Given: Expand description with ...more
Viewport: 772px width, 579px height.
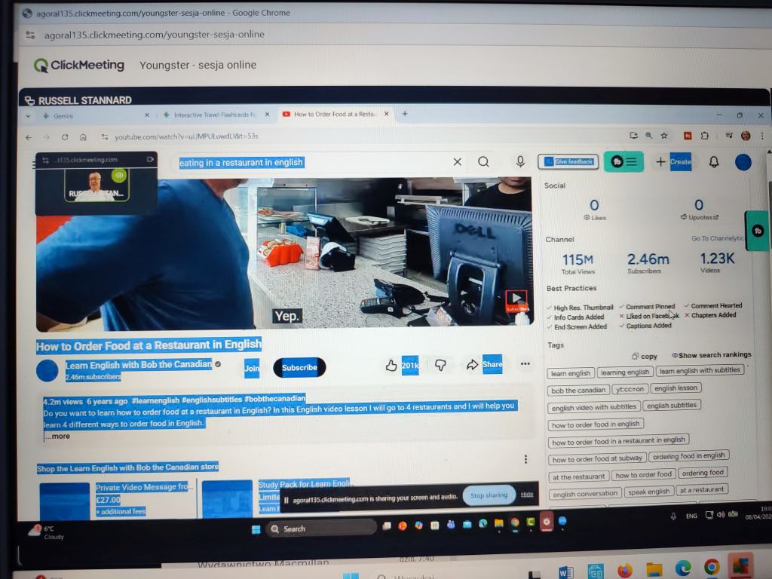Looking at the screenshot, I should coord(57,436).
